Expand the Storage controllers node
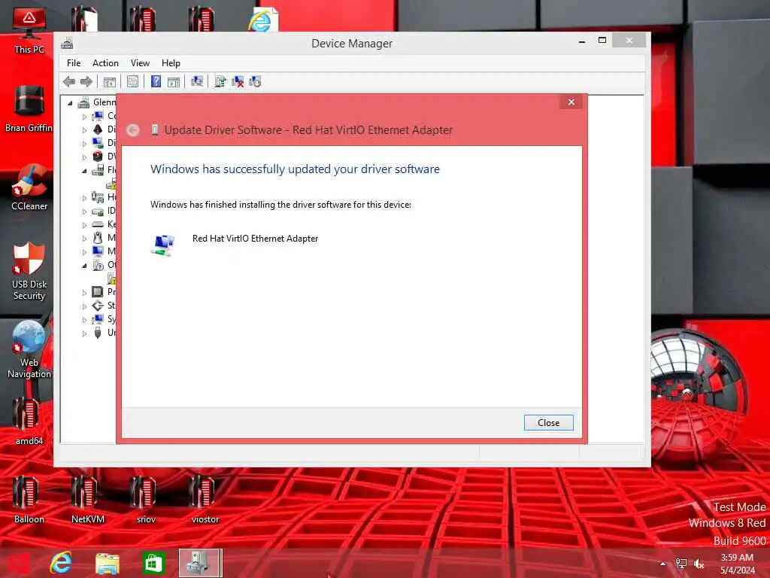 84,306
